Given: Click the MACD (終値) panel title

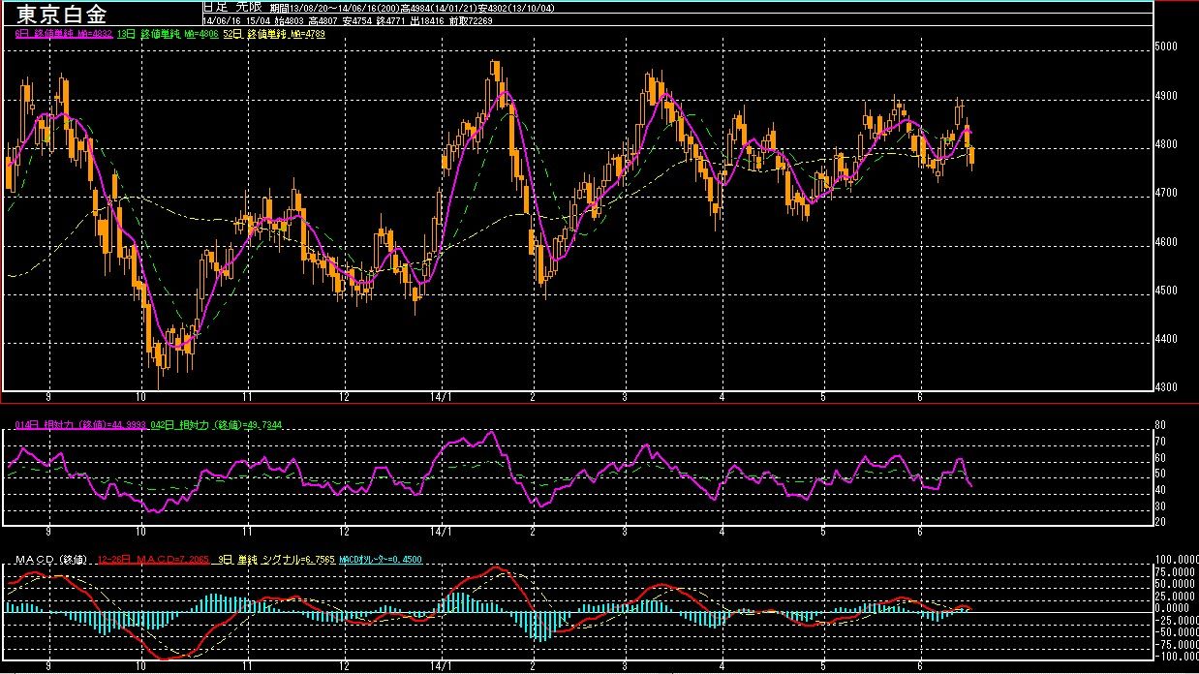Looking at the screenshot, I should click(51, 561).
